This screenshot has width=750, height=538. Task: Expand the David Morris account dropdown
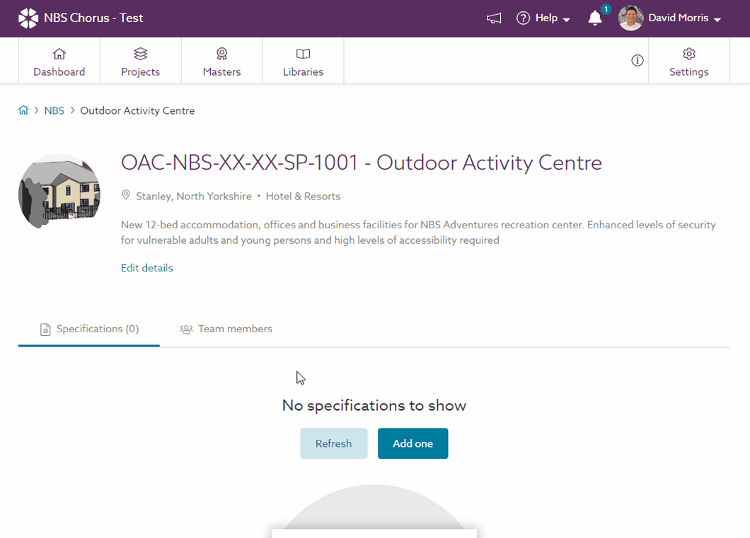tap(717, 20)
